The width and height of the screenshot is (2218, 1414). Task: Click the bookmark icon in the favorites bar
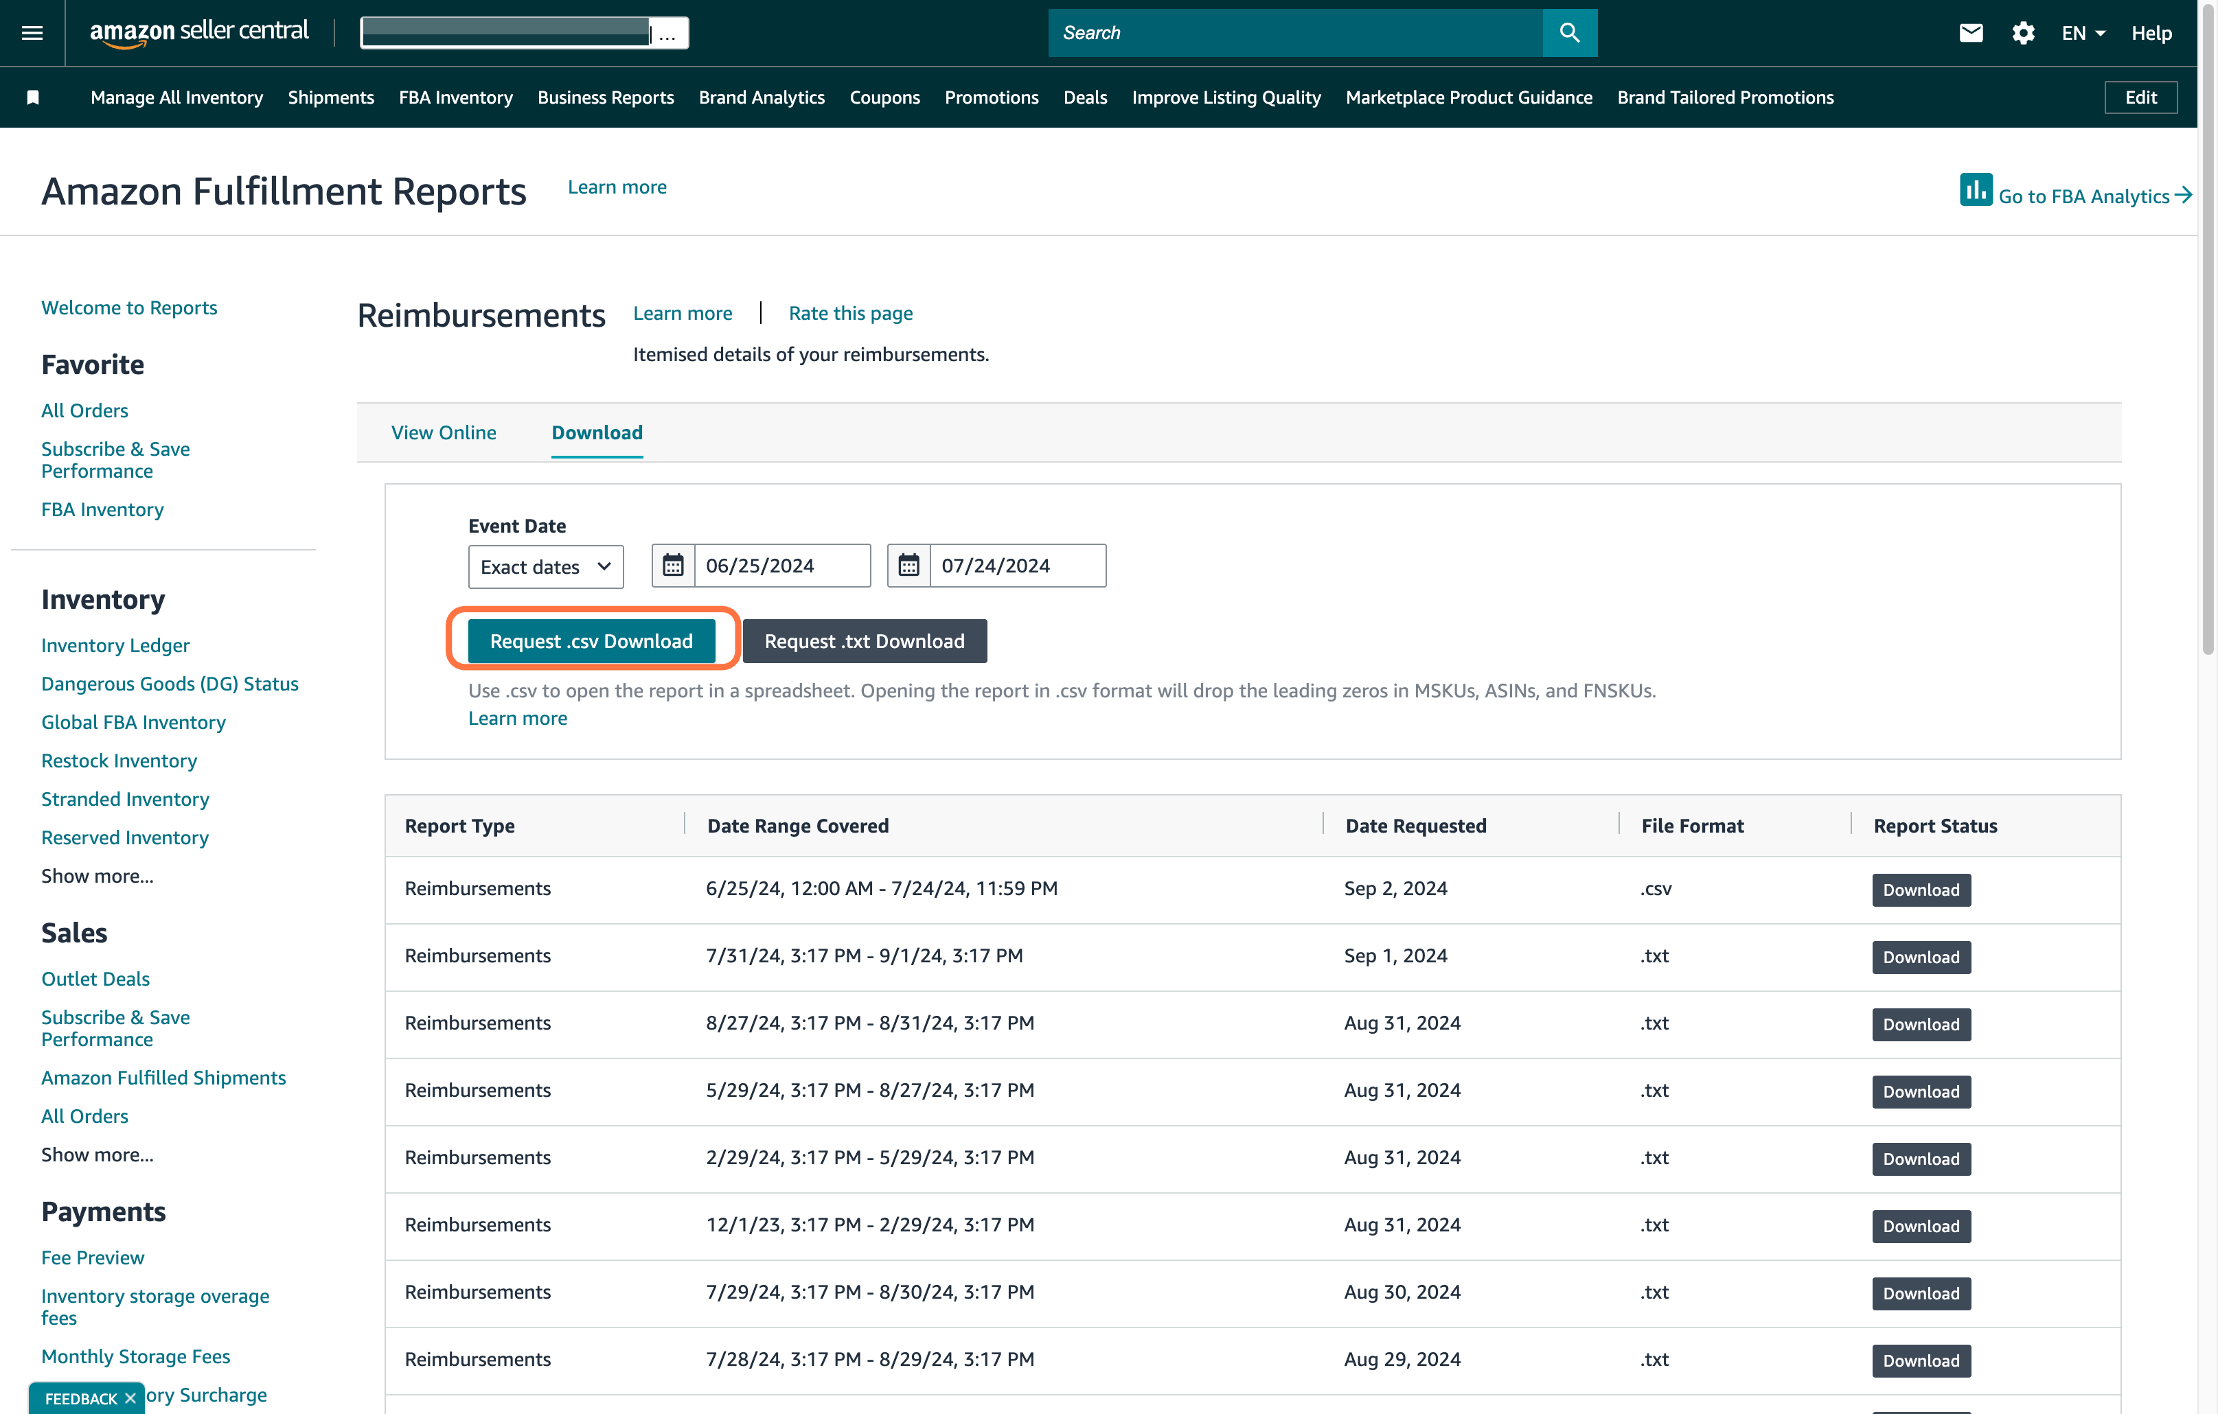pyautogui.click(x=33, y=97)
